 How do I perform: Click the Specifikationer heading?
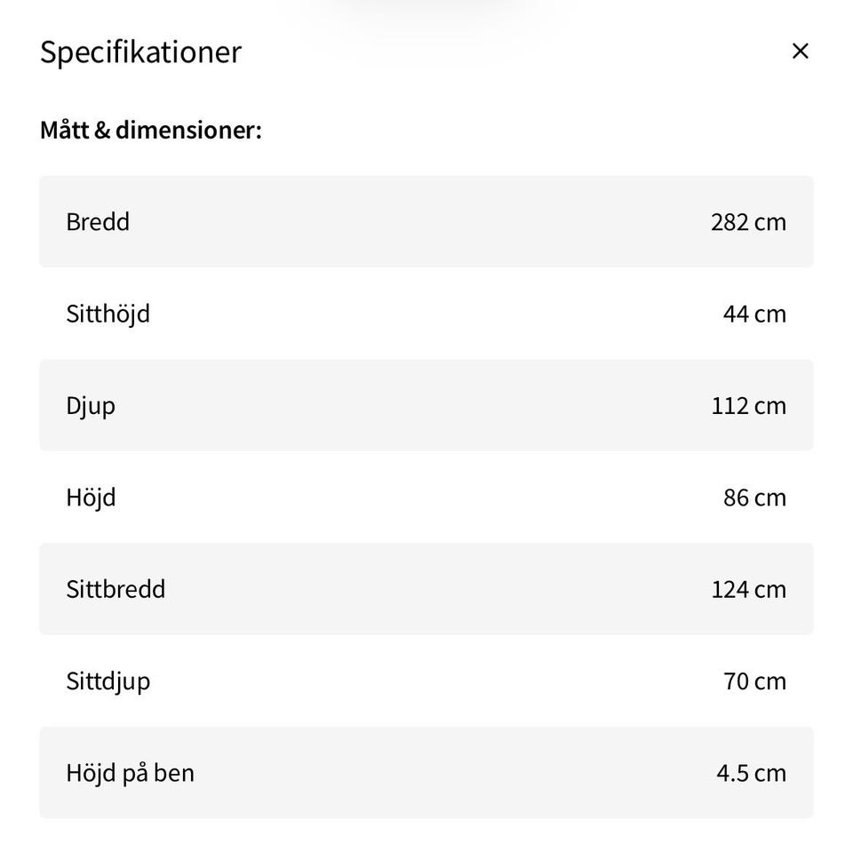(x=140, y=52)
